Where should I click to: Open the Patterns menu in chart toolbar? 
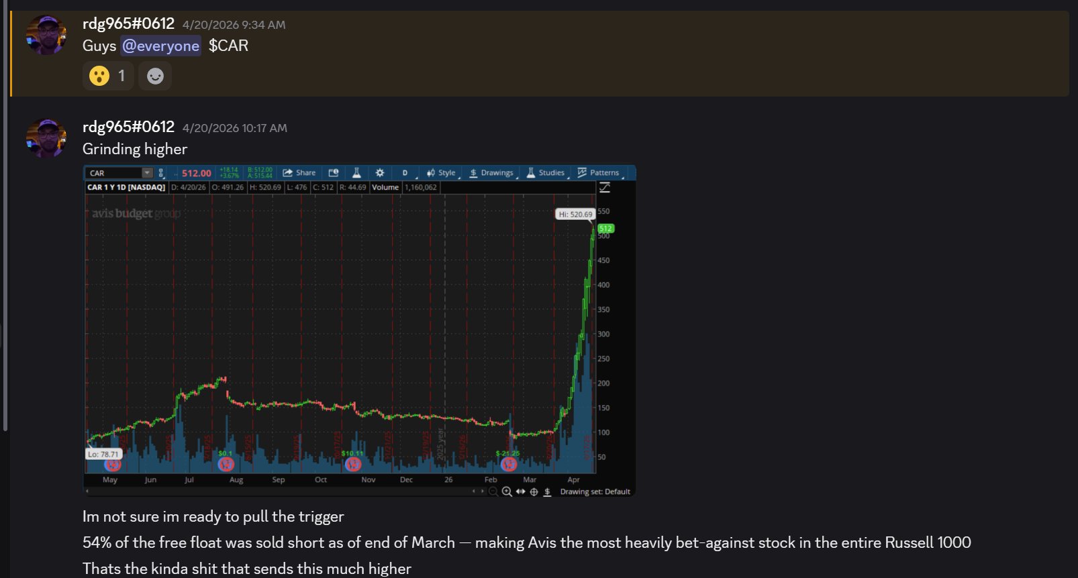click(599, 173)
